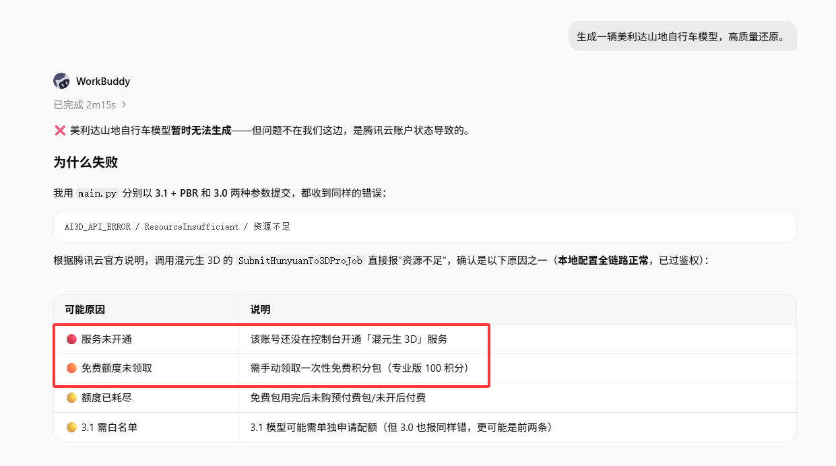Click the AI3D_API_ERROR code block

425,227
